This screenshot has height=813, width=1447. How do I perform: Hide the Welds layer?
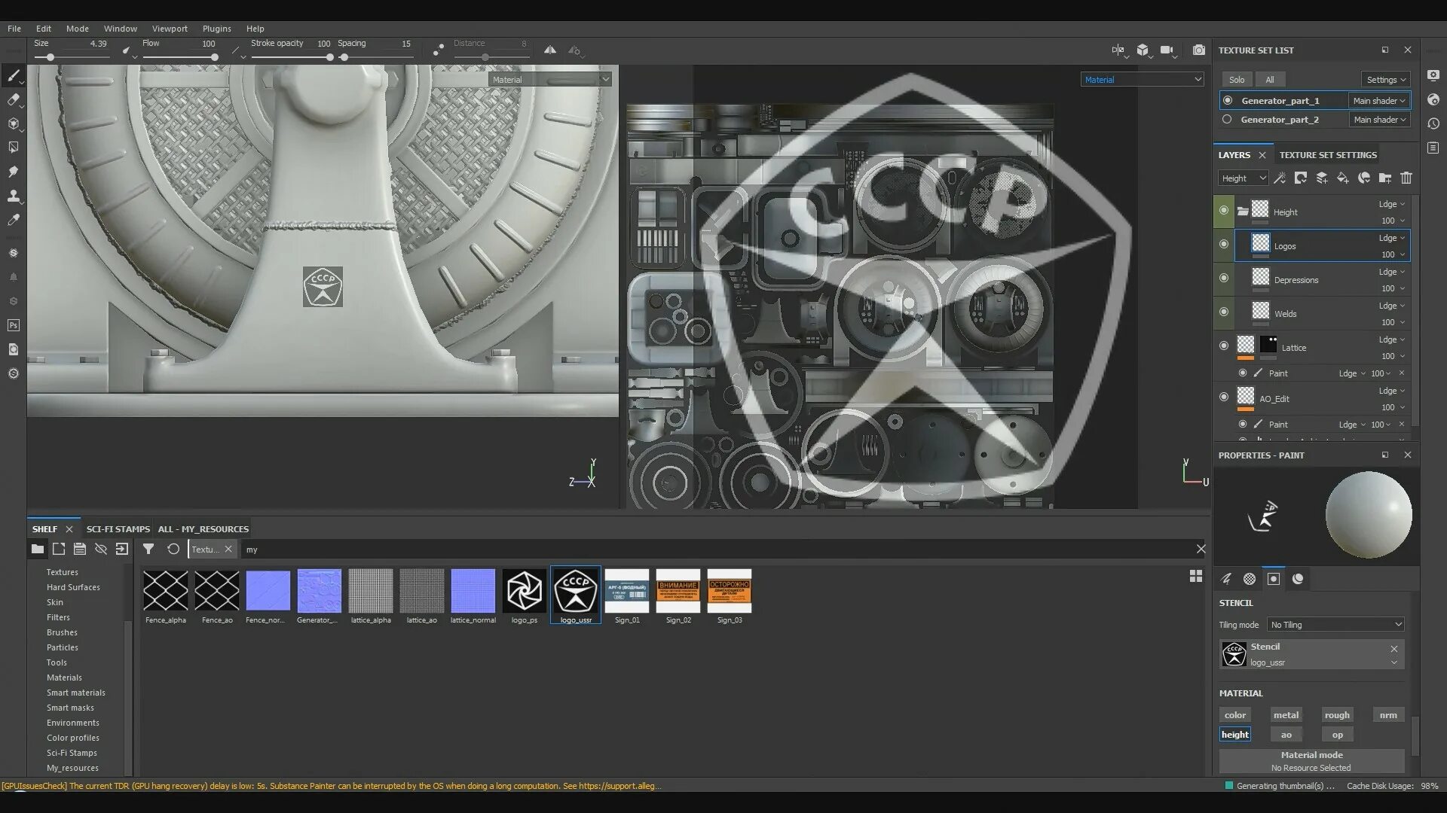pos(1224,312)
